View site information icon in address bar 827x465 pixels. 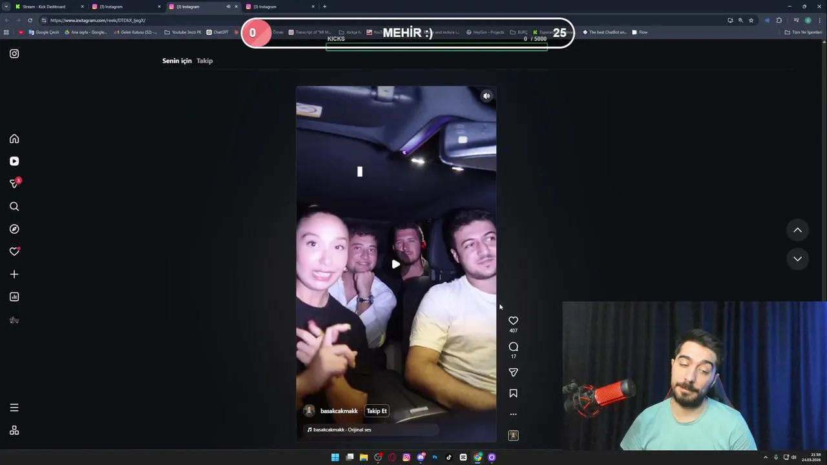44,20
